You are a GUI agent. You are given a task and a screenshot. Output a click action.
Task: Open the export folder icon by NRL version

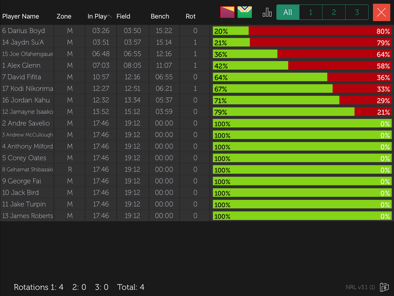pyautogui.click(x=384, y=287)
